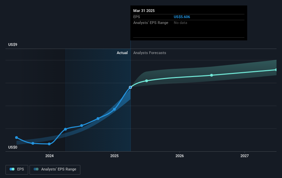The image size is (282, 178).
Task: Click the 2026 x-axis label
Action: click(x=180, y=156)
